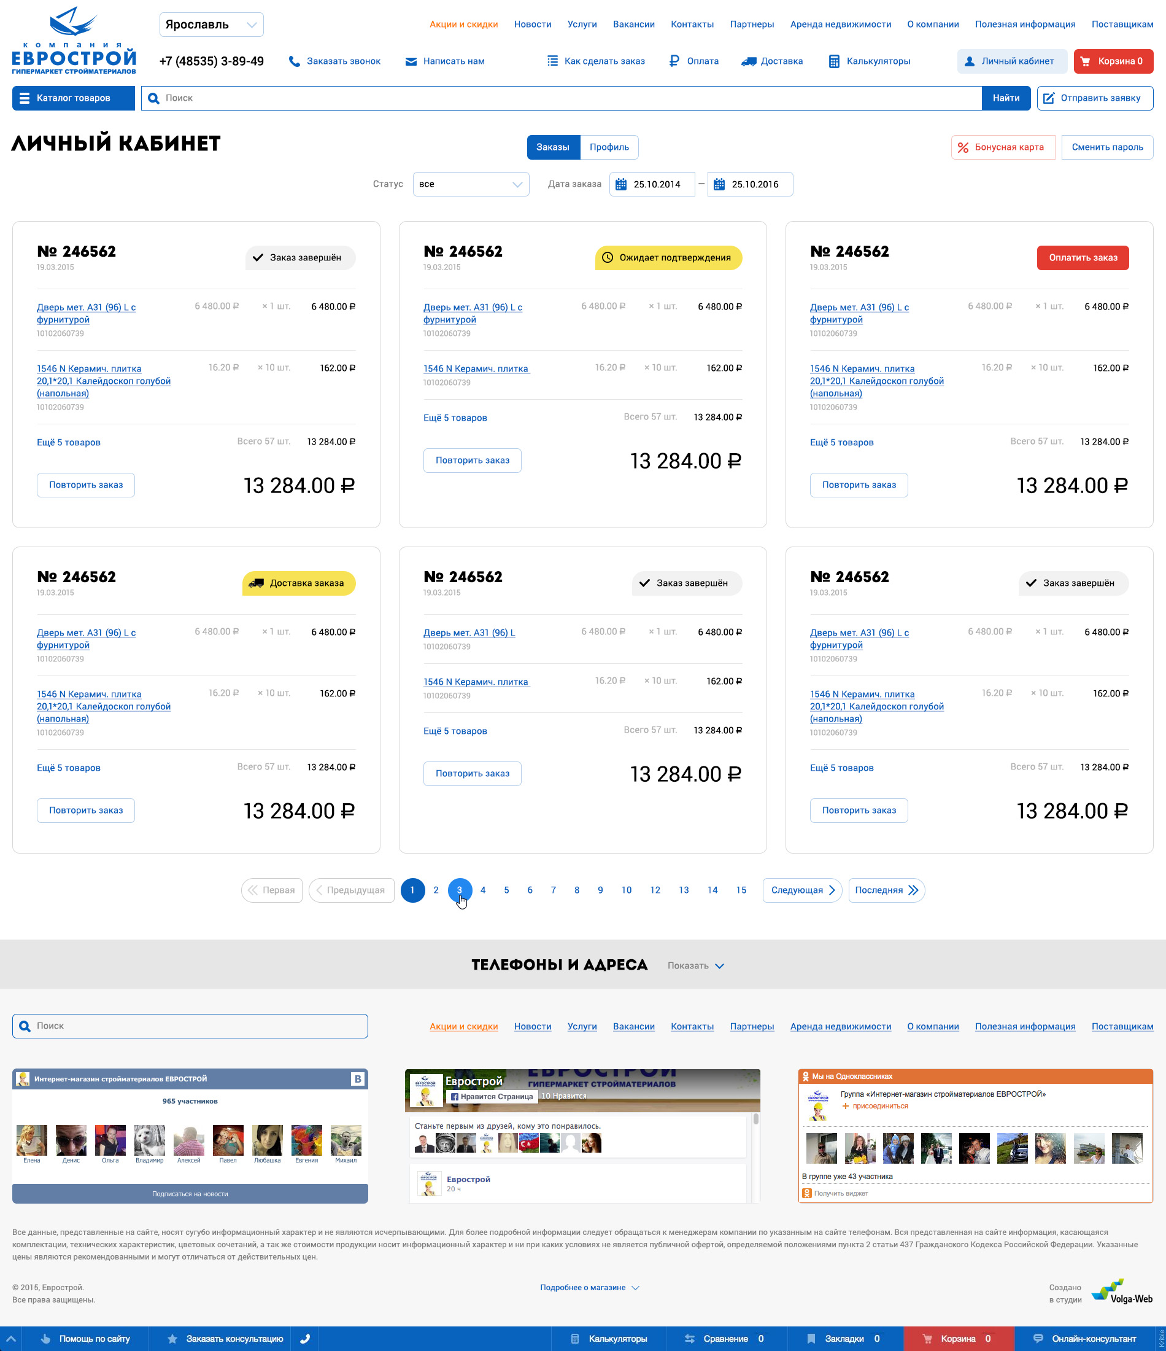Click the chat bubble icon beside Онлайн-консультант
Image resolution: width=1166 pixels, height=1351 pixels.
pos(1038,1339)
